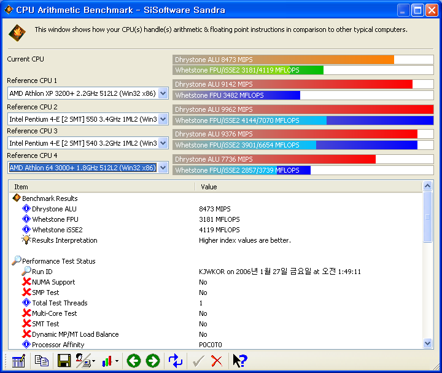
Task: Go forward with the green right arrow
Action: [153, 361]
